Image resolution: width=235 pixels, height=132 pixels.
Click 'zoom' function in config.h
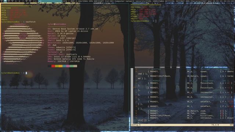pyautogui.click(x=203, y=111)
